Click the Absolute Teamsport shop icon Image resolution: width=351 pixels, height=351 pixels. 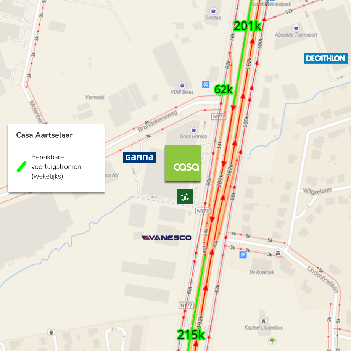coord(296,28)
